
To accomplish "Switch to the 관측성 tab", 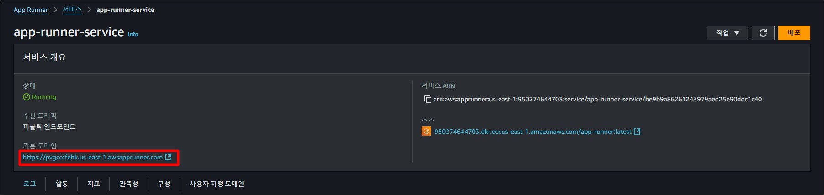I will (129, 184).
